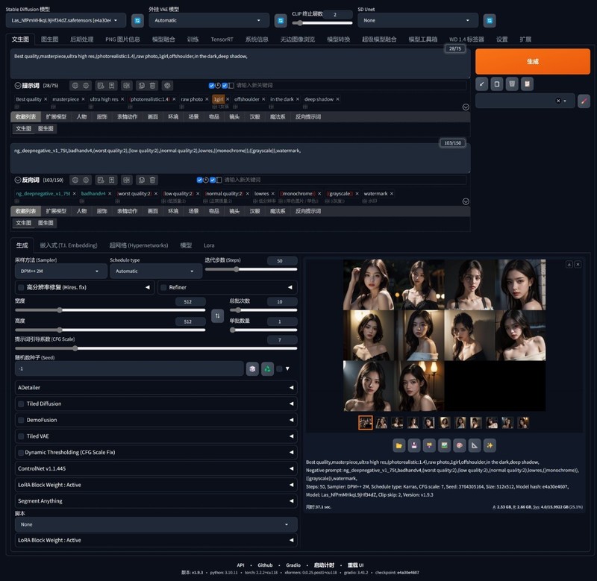Open the external VAE model dropdown
This screenshot has width=597, height=581.
(208, 20)
